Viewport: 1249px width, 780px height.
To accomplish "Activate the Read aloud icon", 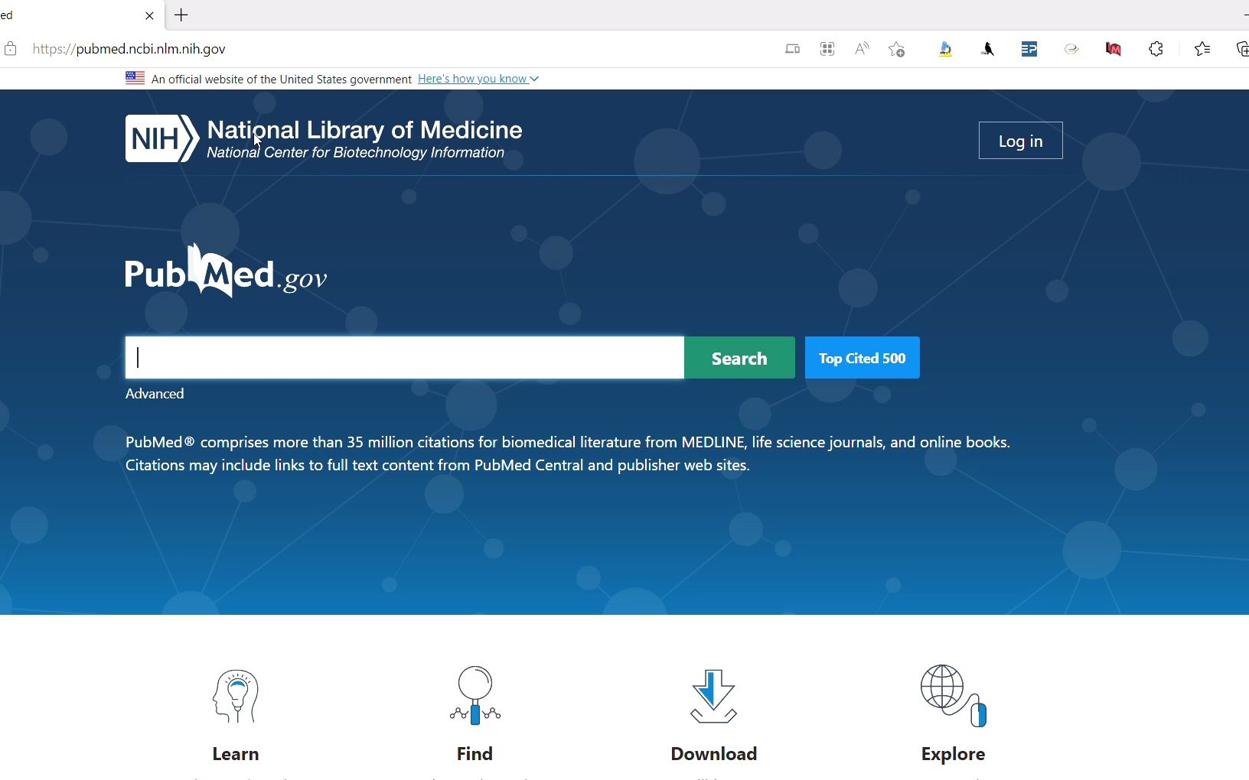I will [862, 49].
